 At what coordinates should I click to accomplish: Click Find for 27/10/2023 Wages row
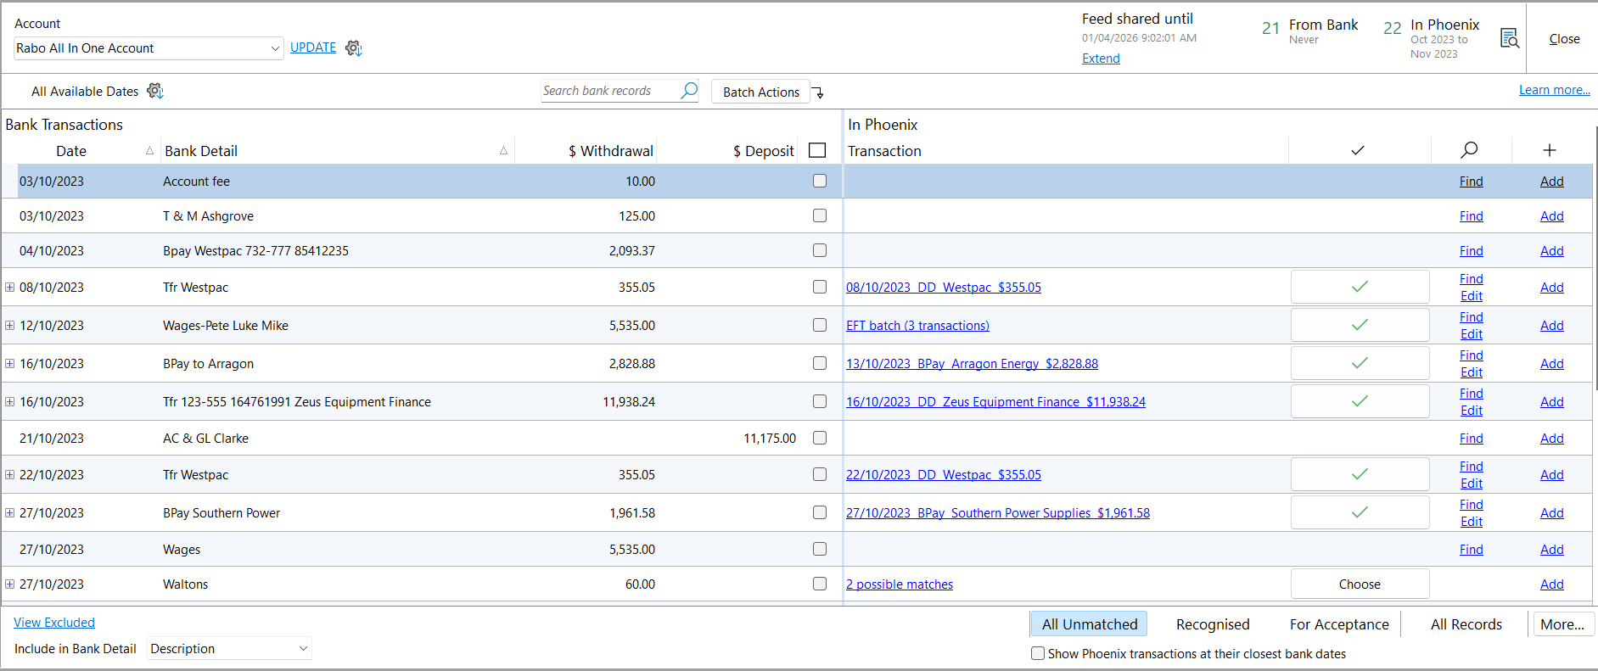pyautogui.click(x=1471, y=550)
